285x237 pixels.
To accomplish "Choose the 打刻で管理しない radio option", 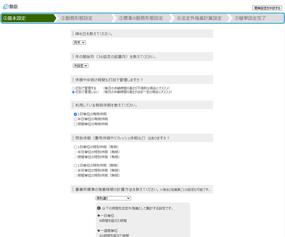I will (x=73, y=92).
